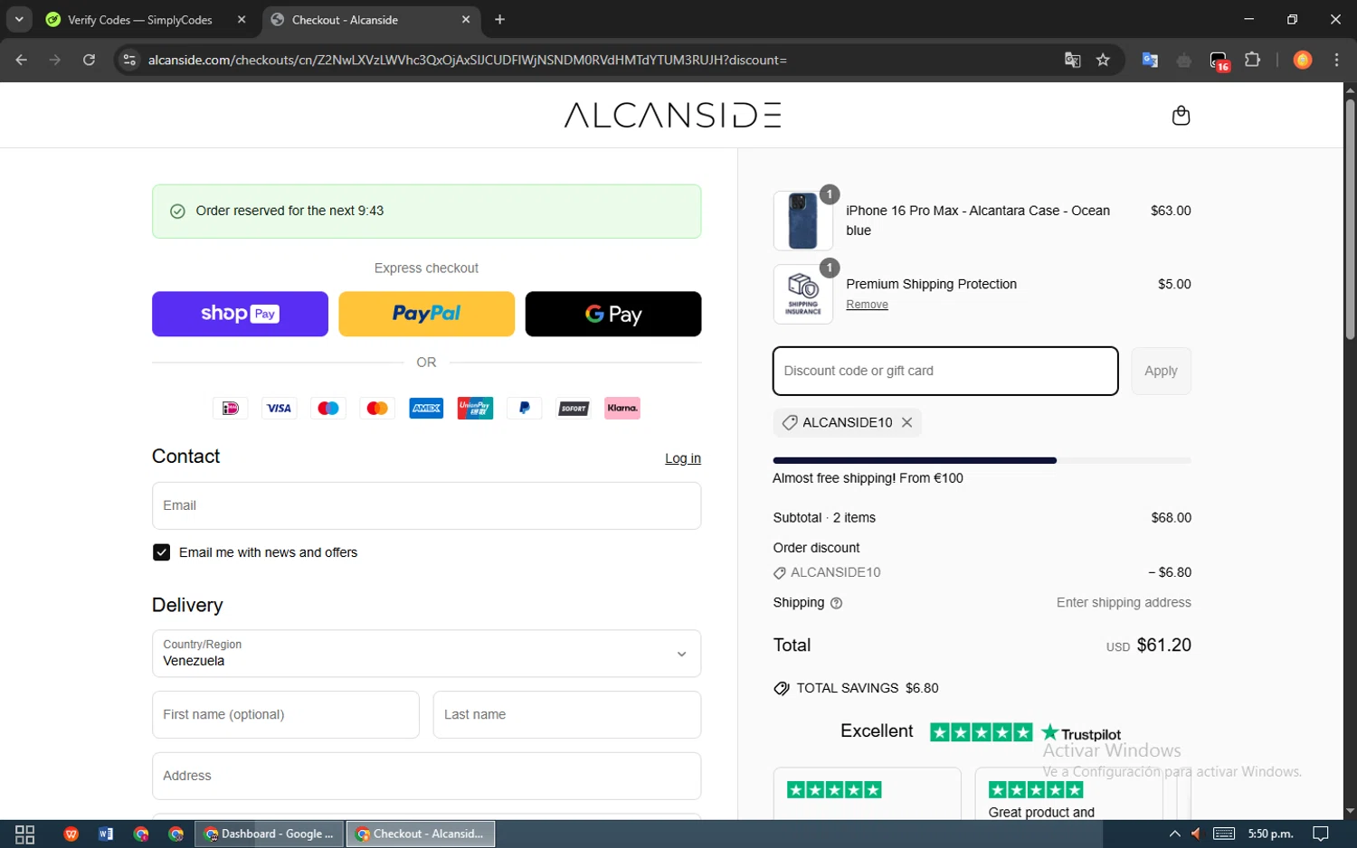Viewport: 1357px width, 848px height.
Task: Bookmark this page with star icon
Action: click(1103, 60)
